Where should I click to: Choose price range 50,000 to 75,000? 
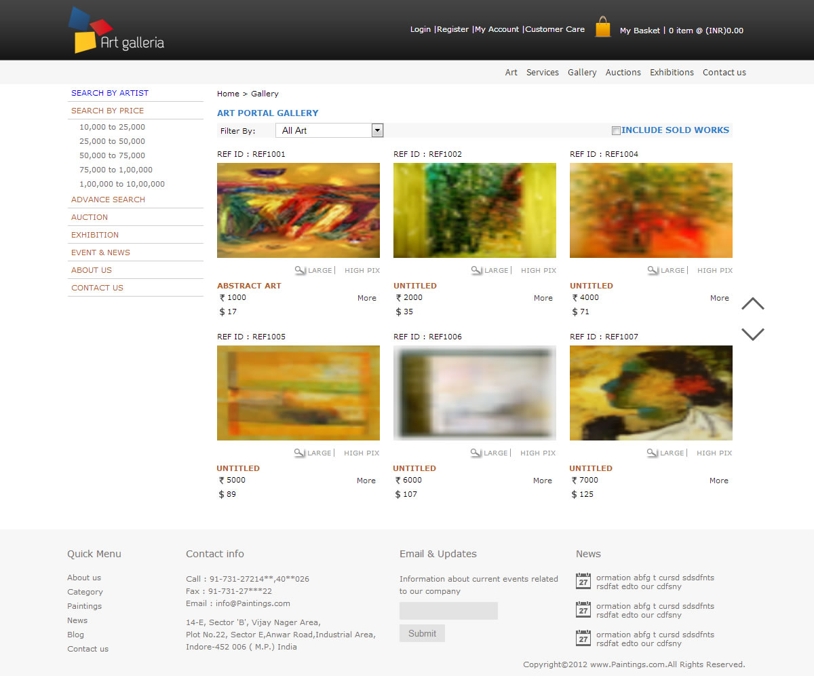[112, 155]
